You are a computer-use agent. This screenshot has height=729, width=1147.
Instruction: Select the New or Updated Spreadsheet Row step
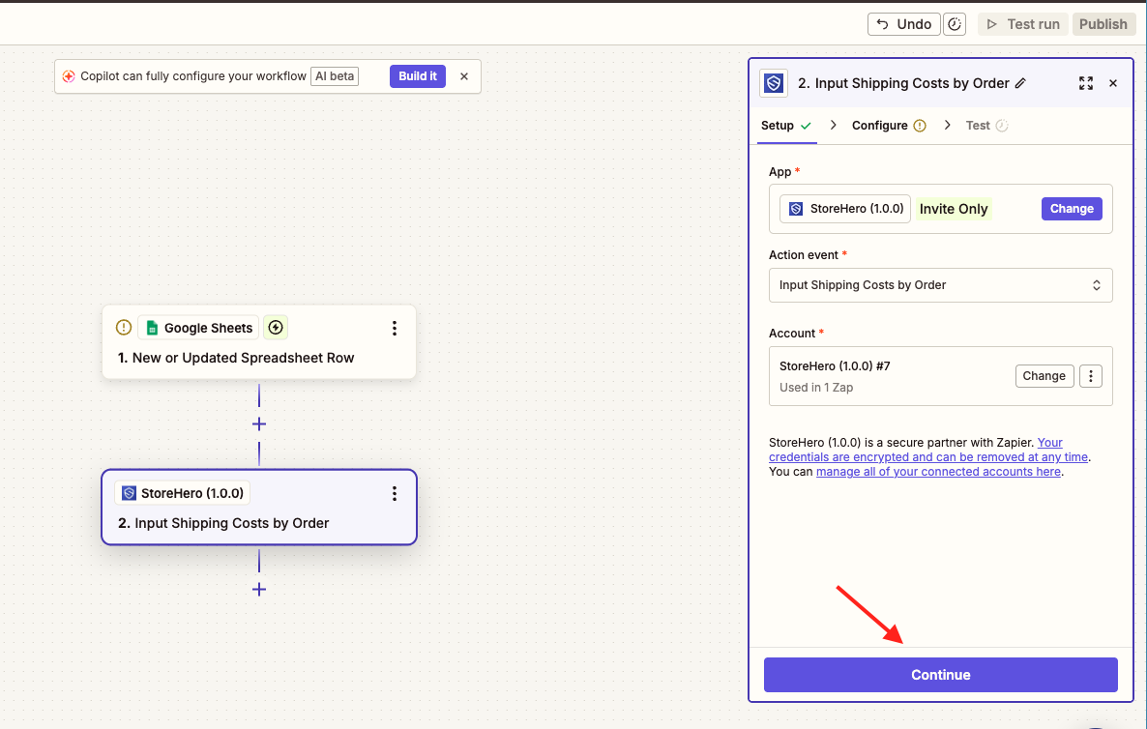pyautogui.click(x=259, y=342)
